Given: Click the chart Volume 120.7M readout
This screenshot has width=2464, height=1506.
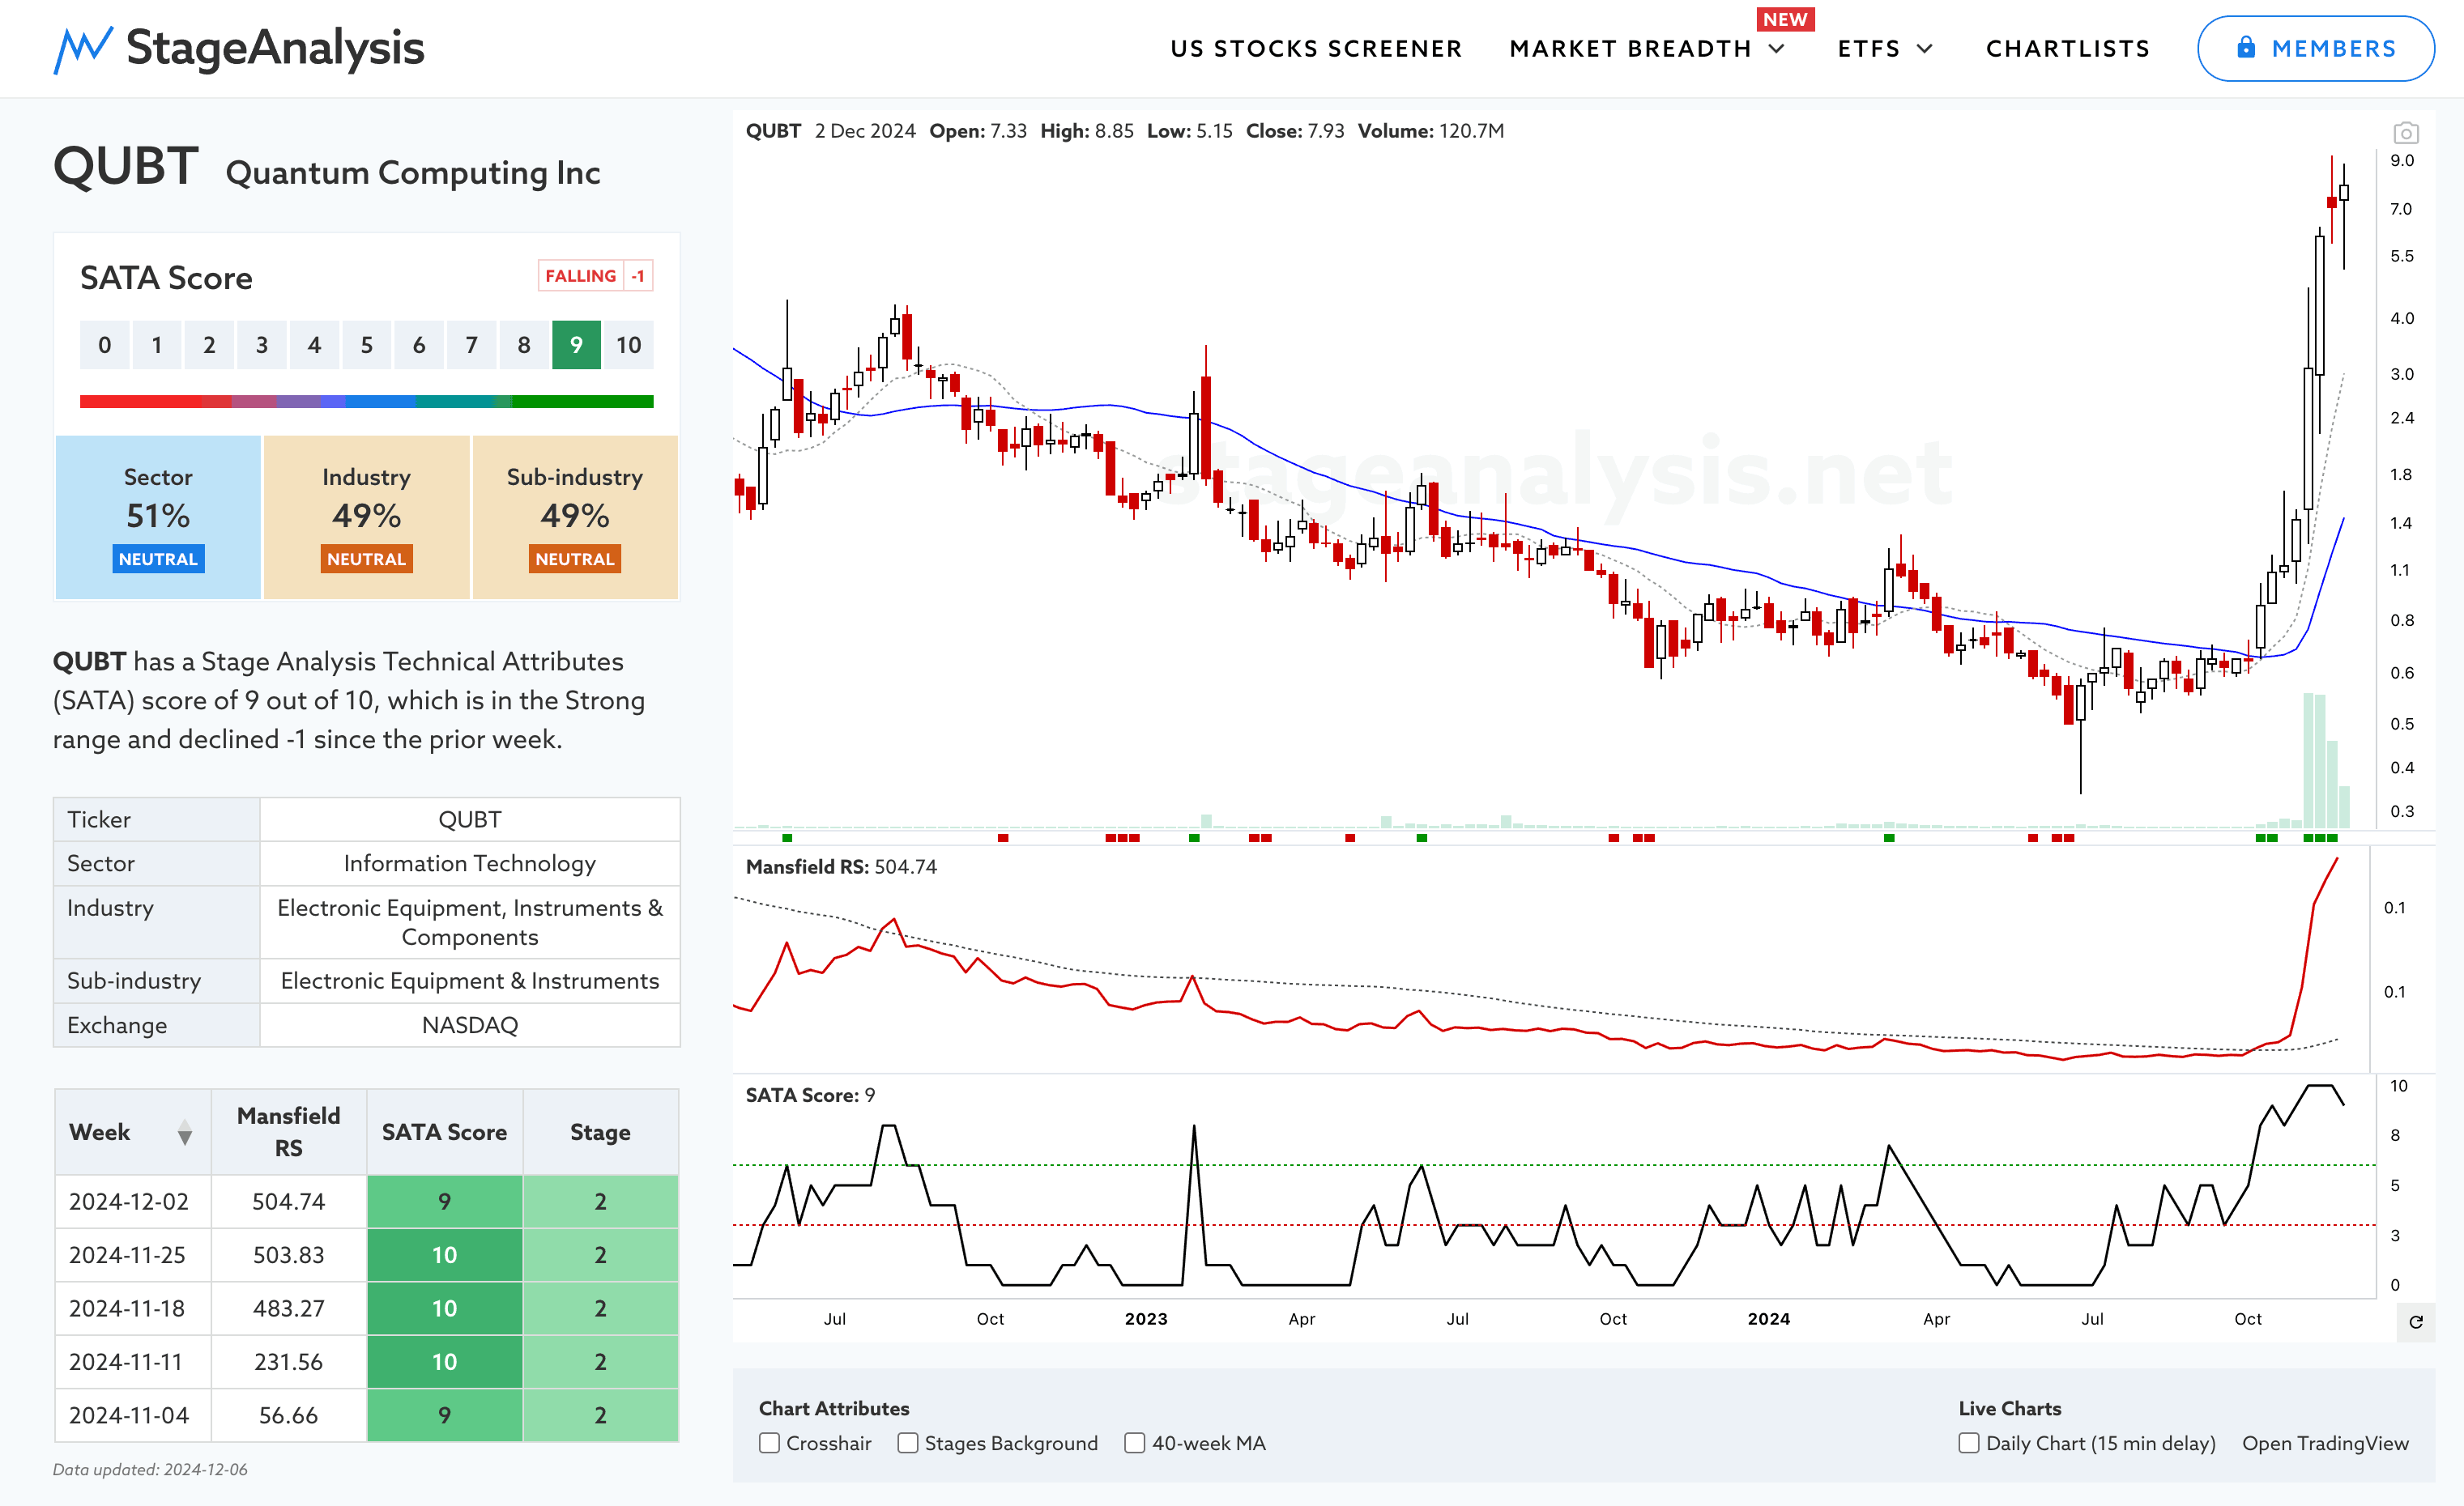Looking at the screenshot, I should pyautogui.click(x=1430, y=131).
